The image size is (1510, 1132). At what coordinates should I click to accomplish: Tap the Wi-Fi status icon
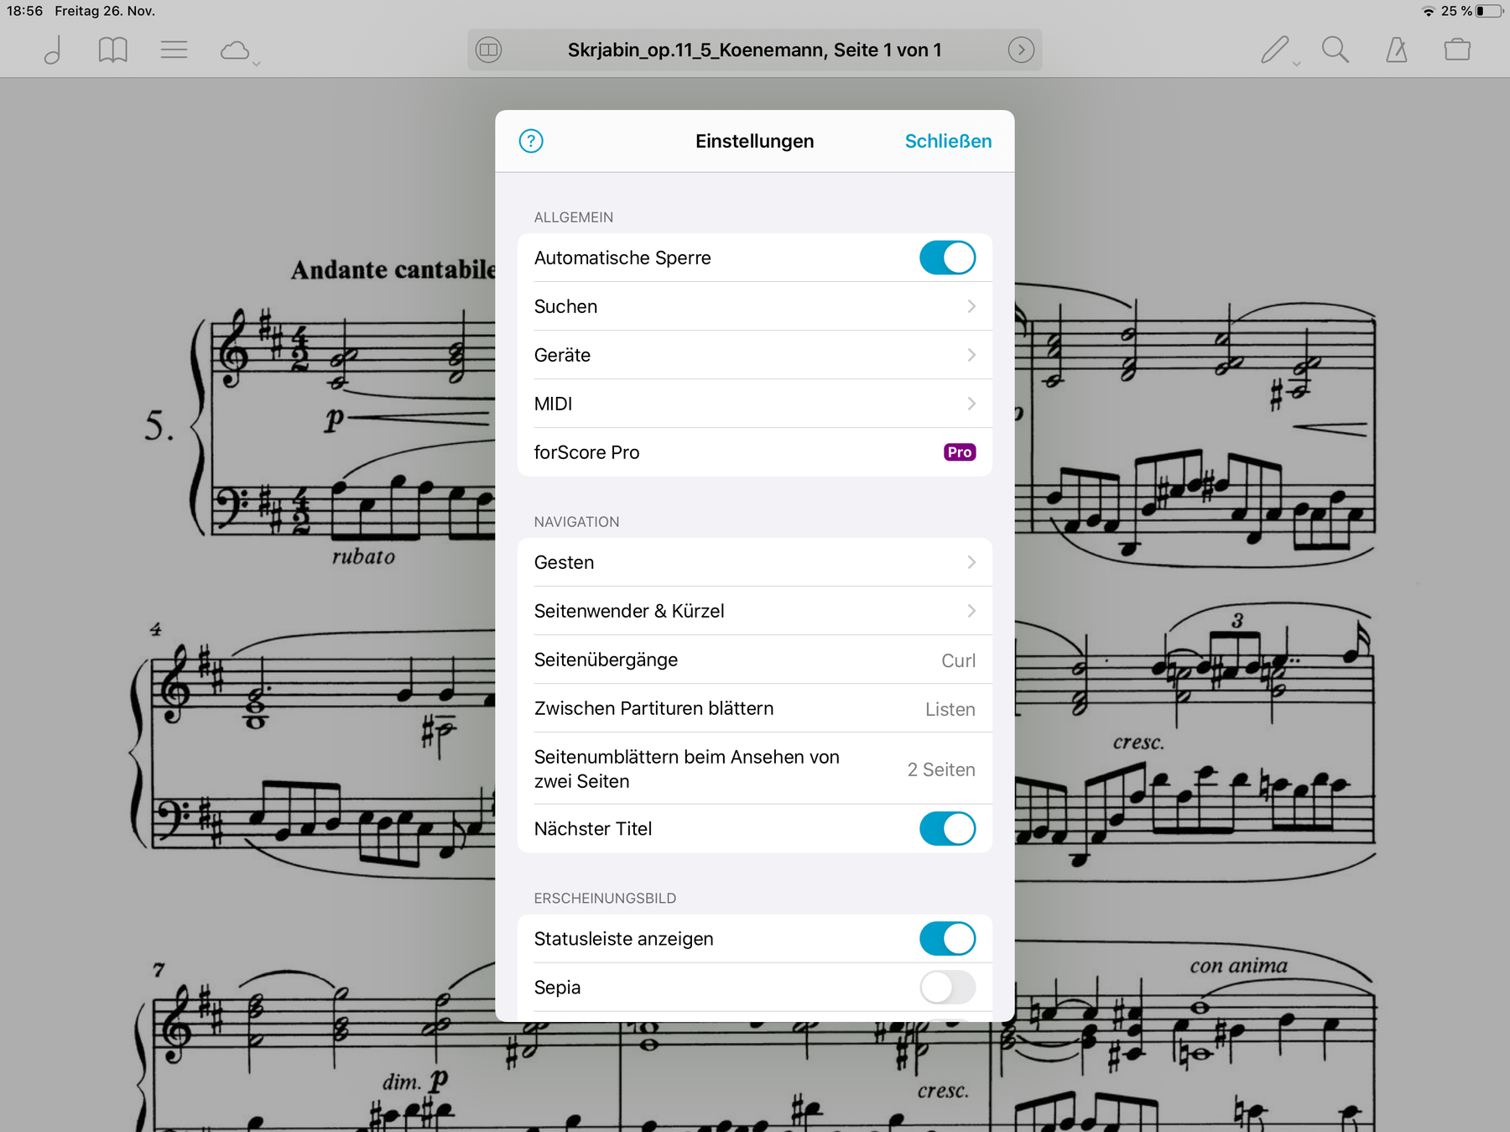coord(1429,11)
